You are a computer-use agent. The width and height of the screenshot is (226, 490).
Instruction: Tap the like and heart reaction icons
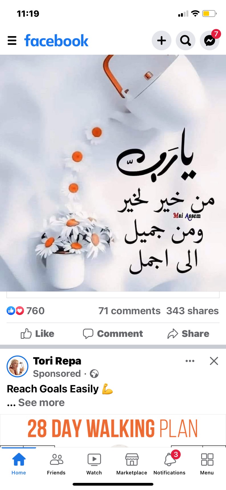tap(15, 311)
